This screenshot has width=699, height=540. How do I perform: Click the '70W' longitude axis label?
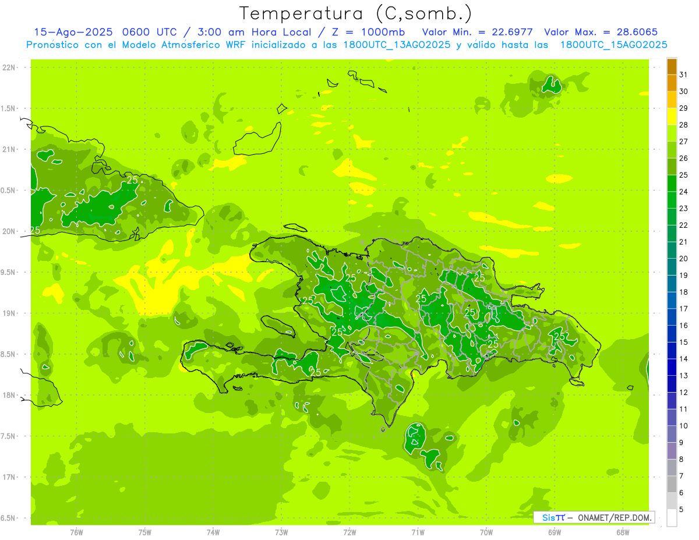tap(486, 532)
